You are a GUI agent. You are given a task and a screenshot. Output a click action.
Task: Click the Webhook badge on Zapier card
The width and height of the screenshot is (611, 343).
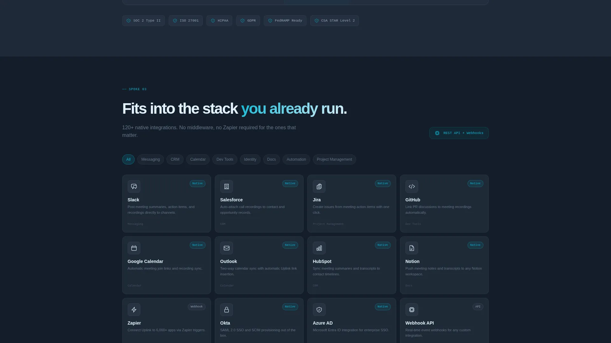point(197,307)
